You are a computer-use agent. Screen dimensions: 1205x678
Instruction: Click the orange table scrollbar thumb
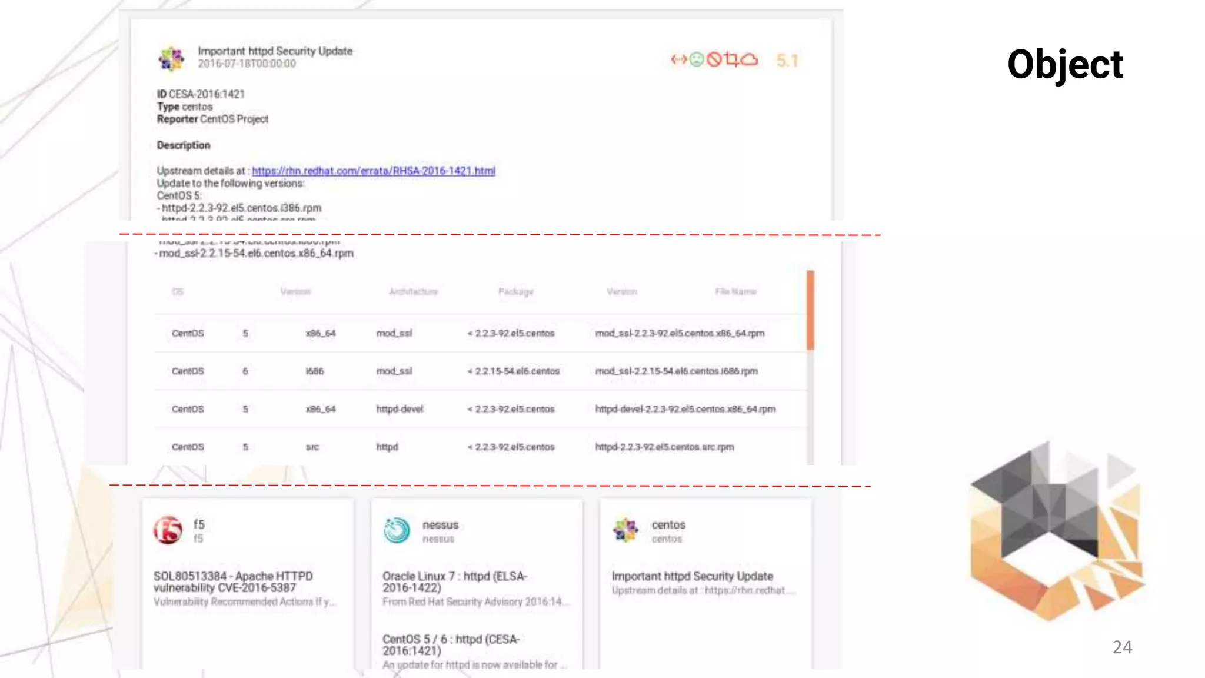click(x=810, y=310)
